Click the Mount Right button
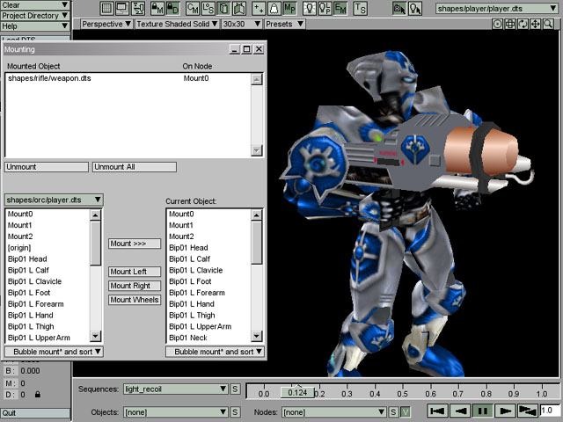The width and height of the screenshot is (563, 422). [x=135, y=286]
